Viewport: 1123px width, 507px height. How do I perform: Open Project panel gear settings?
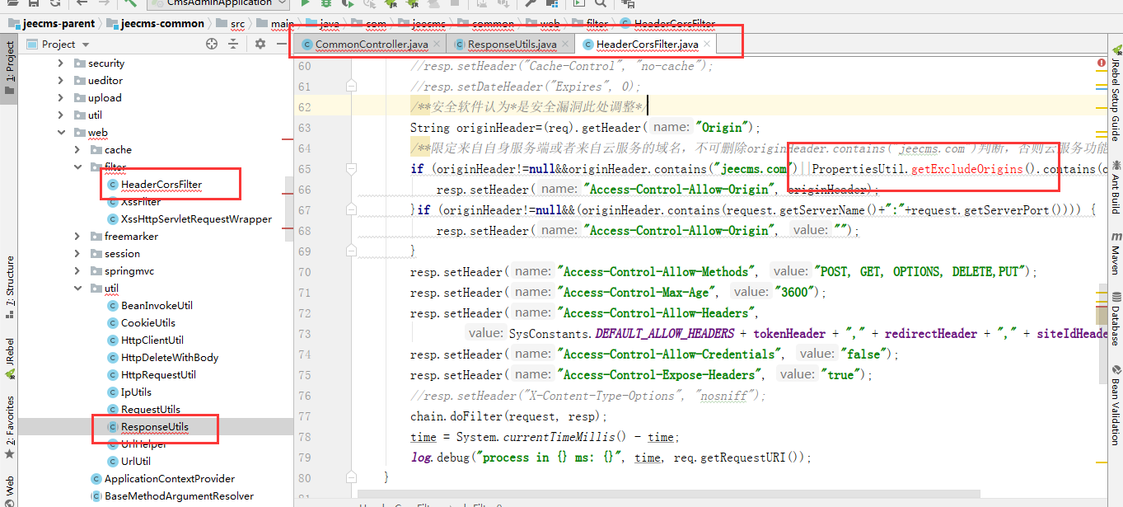260,44
